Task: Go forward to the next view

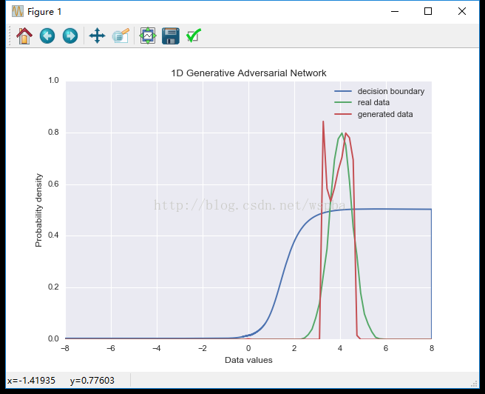Action: [70, 36]
